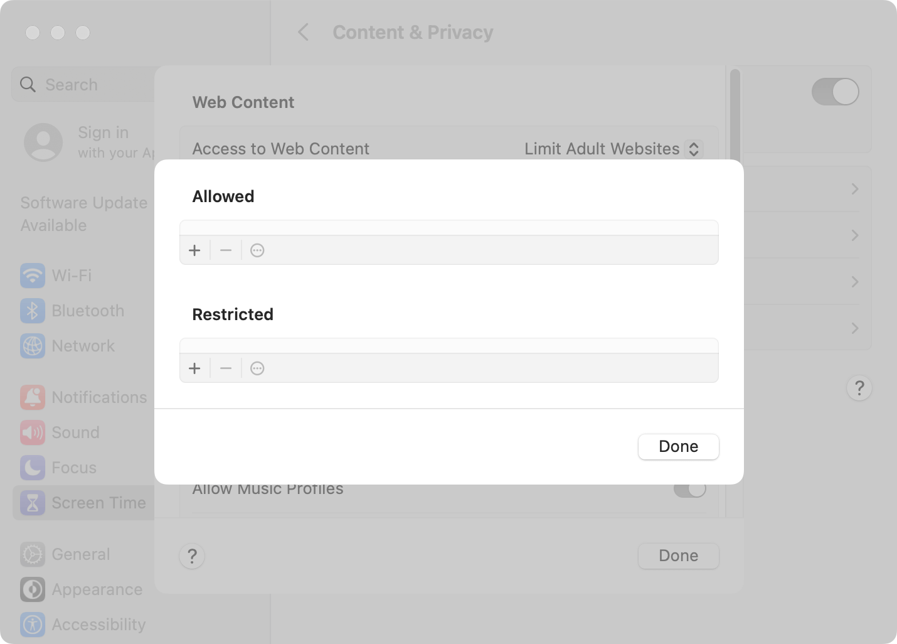Image resolution: width=897 pixels, height=644 pixels.
Task: Click the Sound speaker icon
Action: pos(32,432)
